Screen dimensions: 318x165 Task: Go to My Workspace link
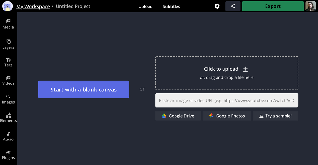[33, 6]
